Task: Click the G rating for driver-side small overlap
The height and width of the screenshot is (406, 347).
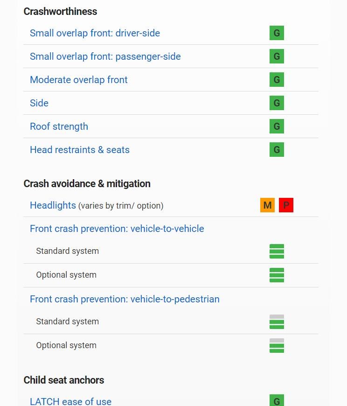Action: pos(277,33)
